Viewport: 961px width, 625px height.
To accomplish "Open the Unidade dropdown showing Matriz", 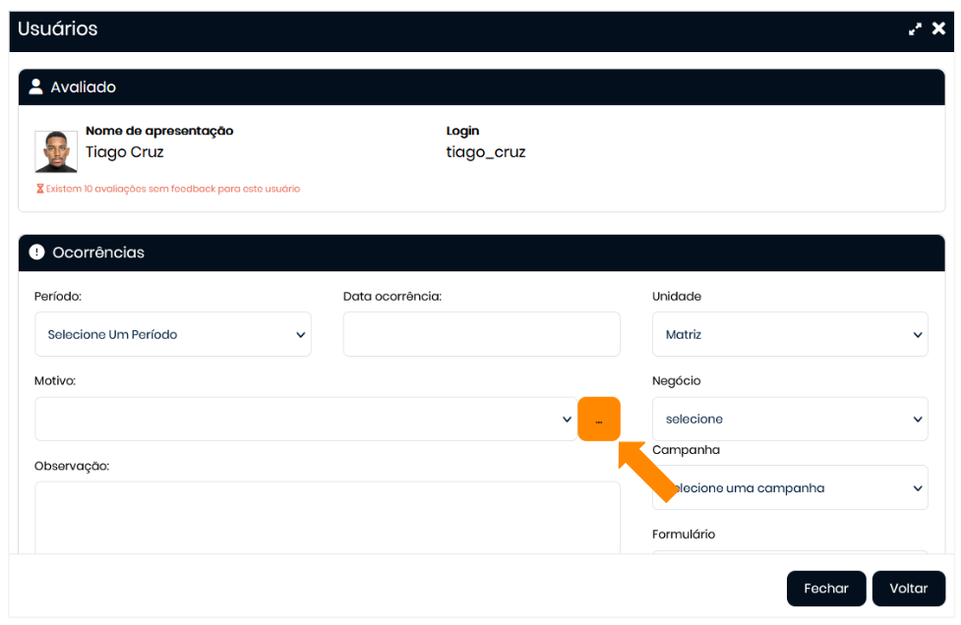I will point(790,335).
